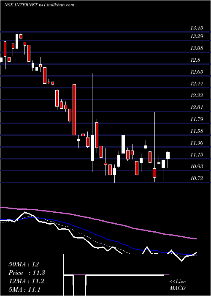Click the 12.8 price axis label
This screenshot has height=296, width=211.
pyautogui.click(x=195, y=60)
